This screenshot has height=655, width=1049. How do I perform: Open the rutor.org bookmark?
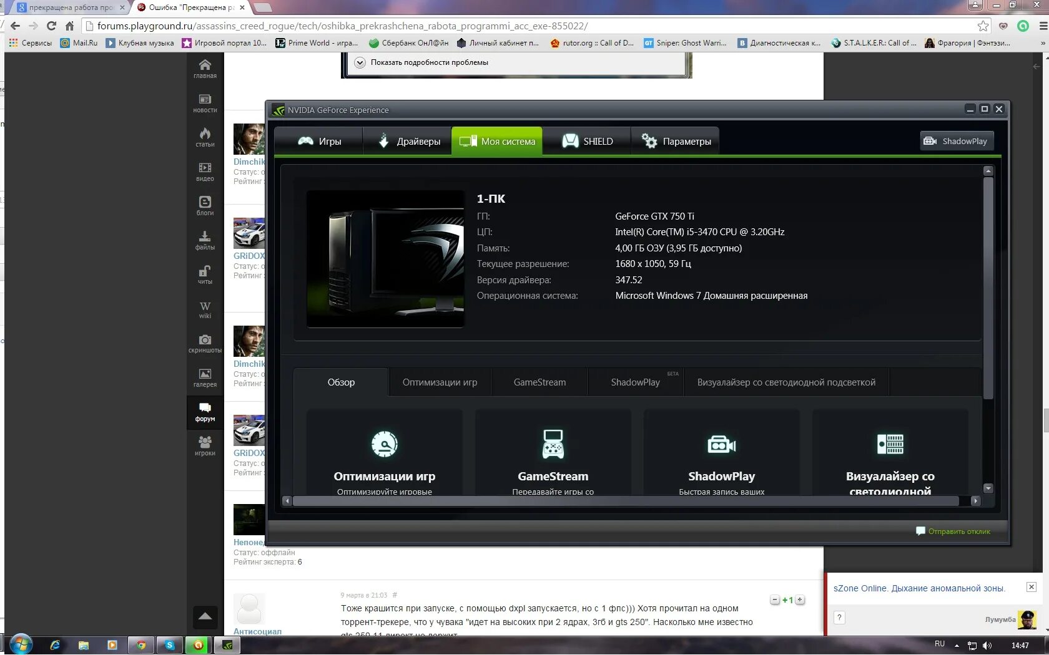(x=592, y=43)
